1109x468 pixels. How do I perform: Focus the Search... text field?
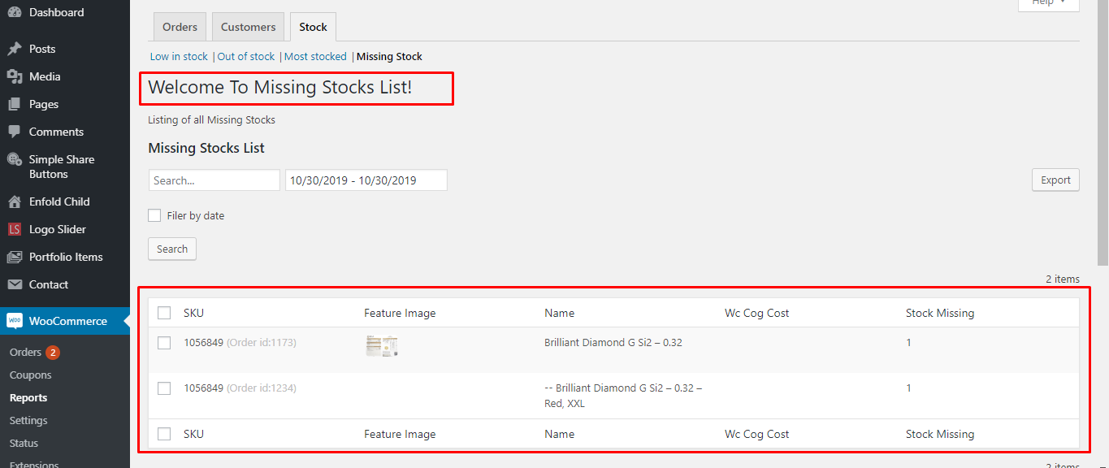214,180
